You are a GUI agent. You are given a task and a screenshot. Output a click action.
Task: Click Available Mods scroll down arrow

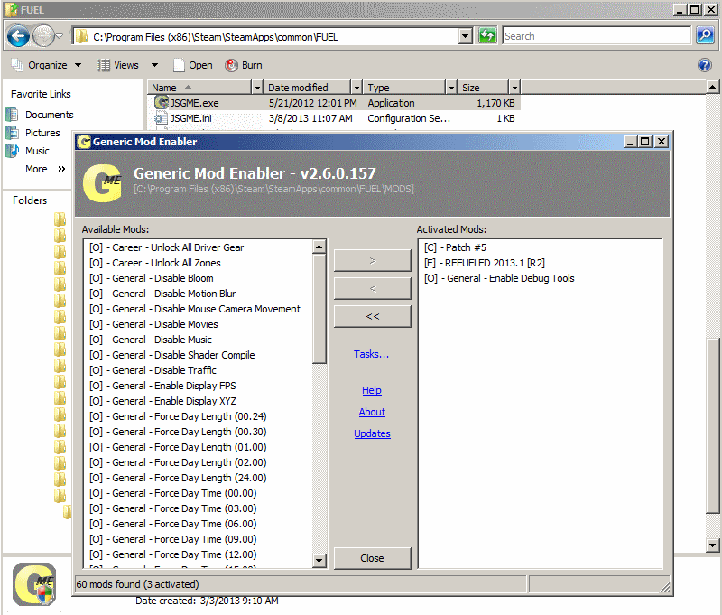point(319,560)
